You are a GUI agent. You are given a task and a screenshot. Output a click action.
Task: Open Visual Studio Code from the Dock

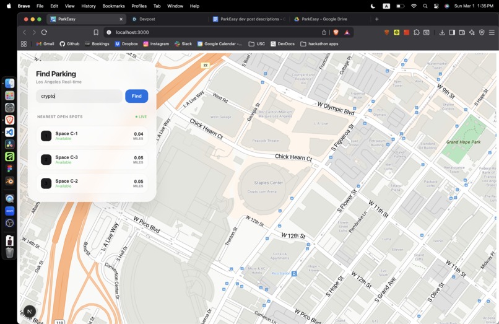pyautogui.click(x=9, y=132)
